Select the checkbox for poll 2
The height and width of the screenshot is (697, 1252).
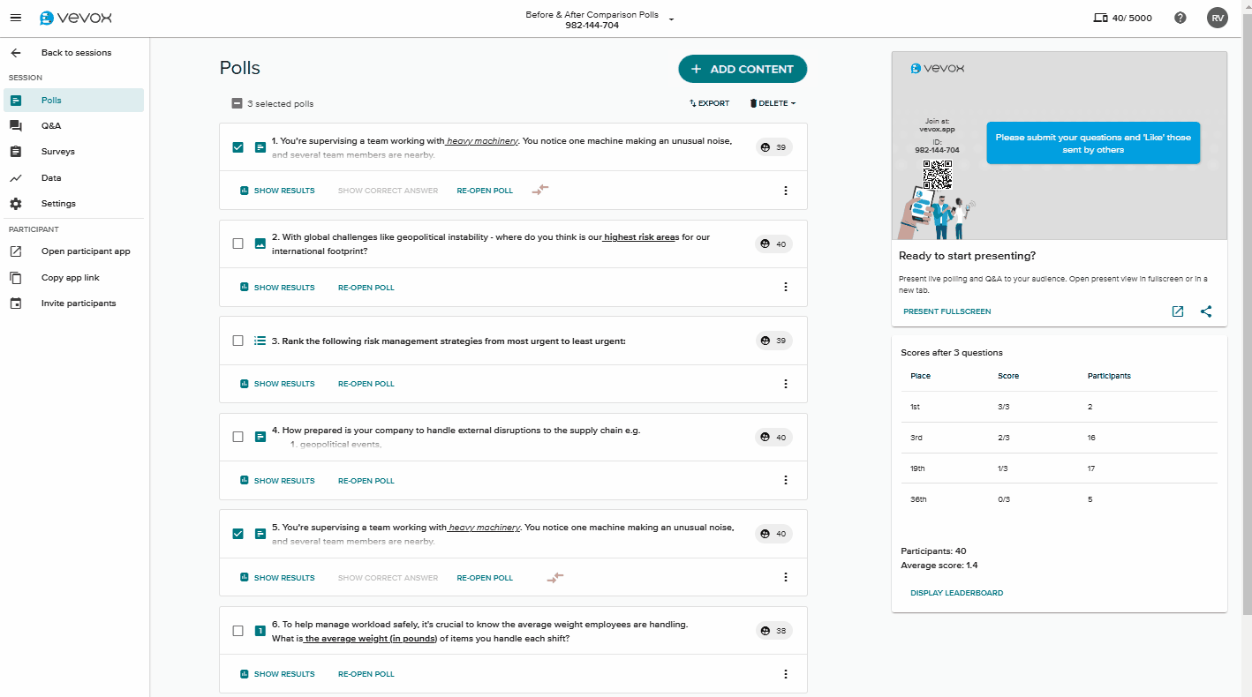pyautogui.click(x=238, y=244)
